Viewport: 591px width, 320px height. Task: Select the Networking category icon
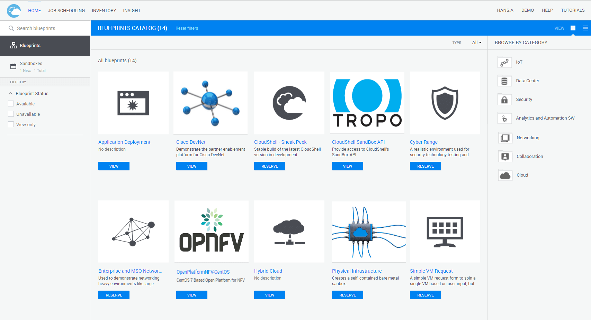click(x=505, y=138)
